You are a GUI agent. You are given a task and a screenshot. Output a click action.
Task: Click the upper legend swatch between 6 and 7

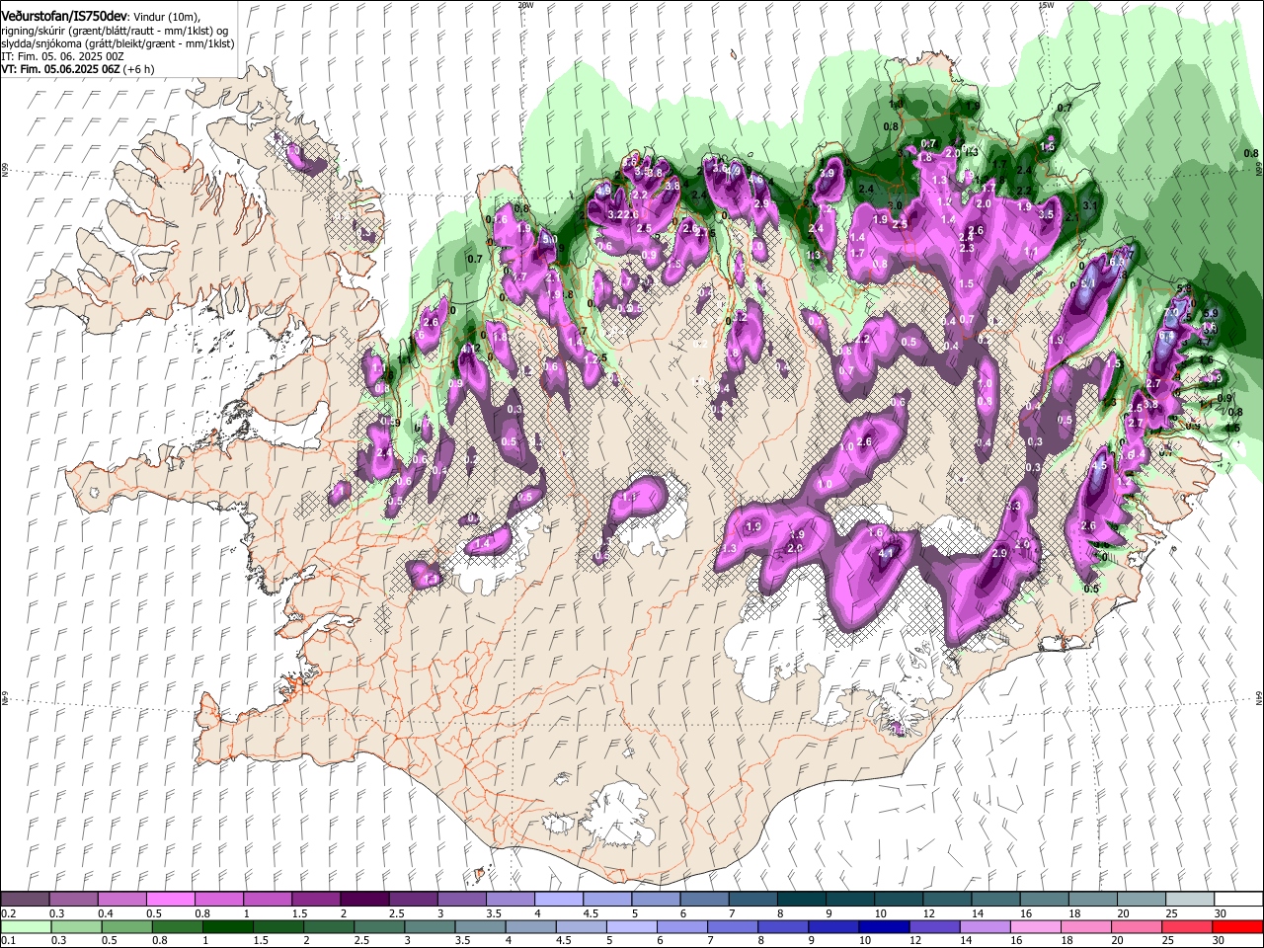[x=703, y=899]
